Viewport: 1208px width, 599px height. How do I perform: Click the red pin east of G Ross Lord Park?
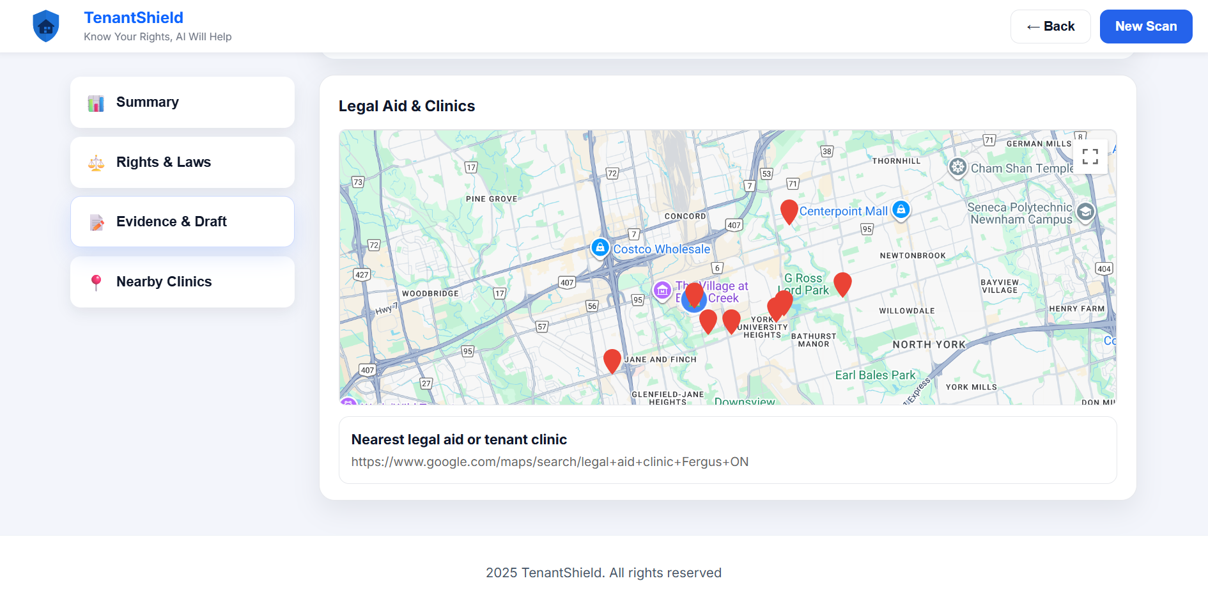[x=842, y=284]
